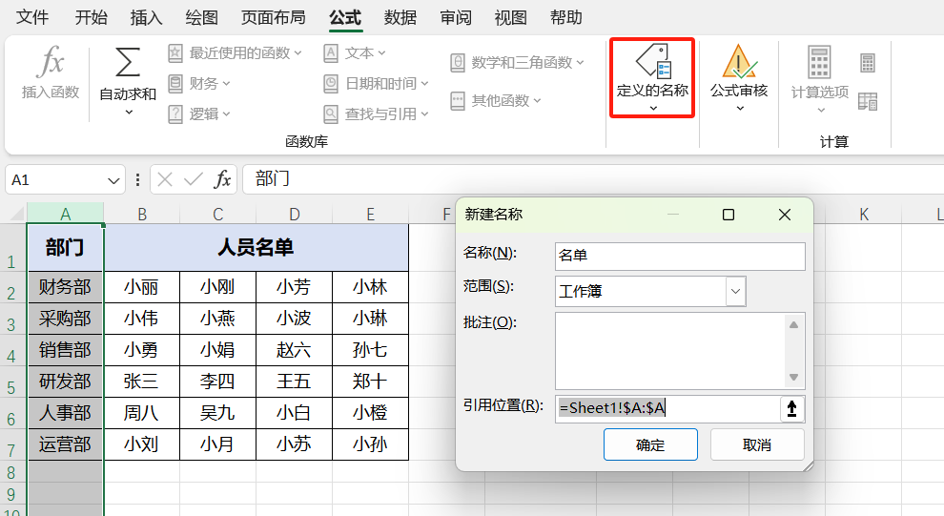Click the fx button in the formula bar
The width and height of the screenshot is (944, 516).
coord(222,179)
